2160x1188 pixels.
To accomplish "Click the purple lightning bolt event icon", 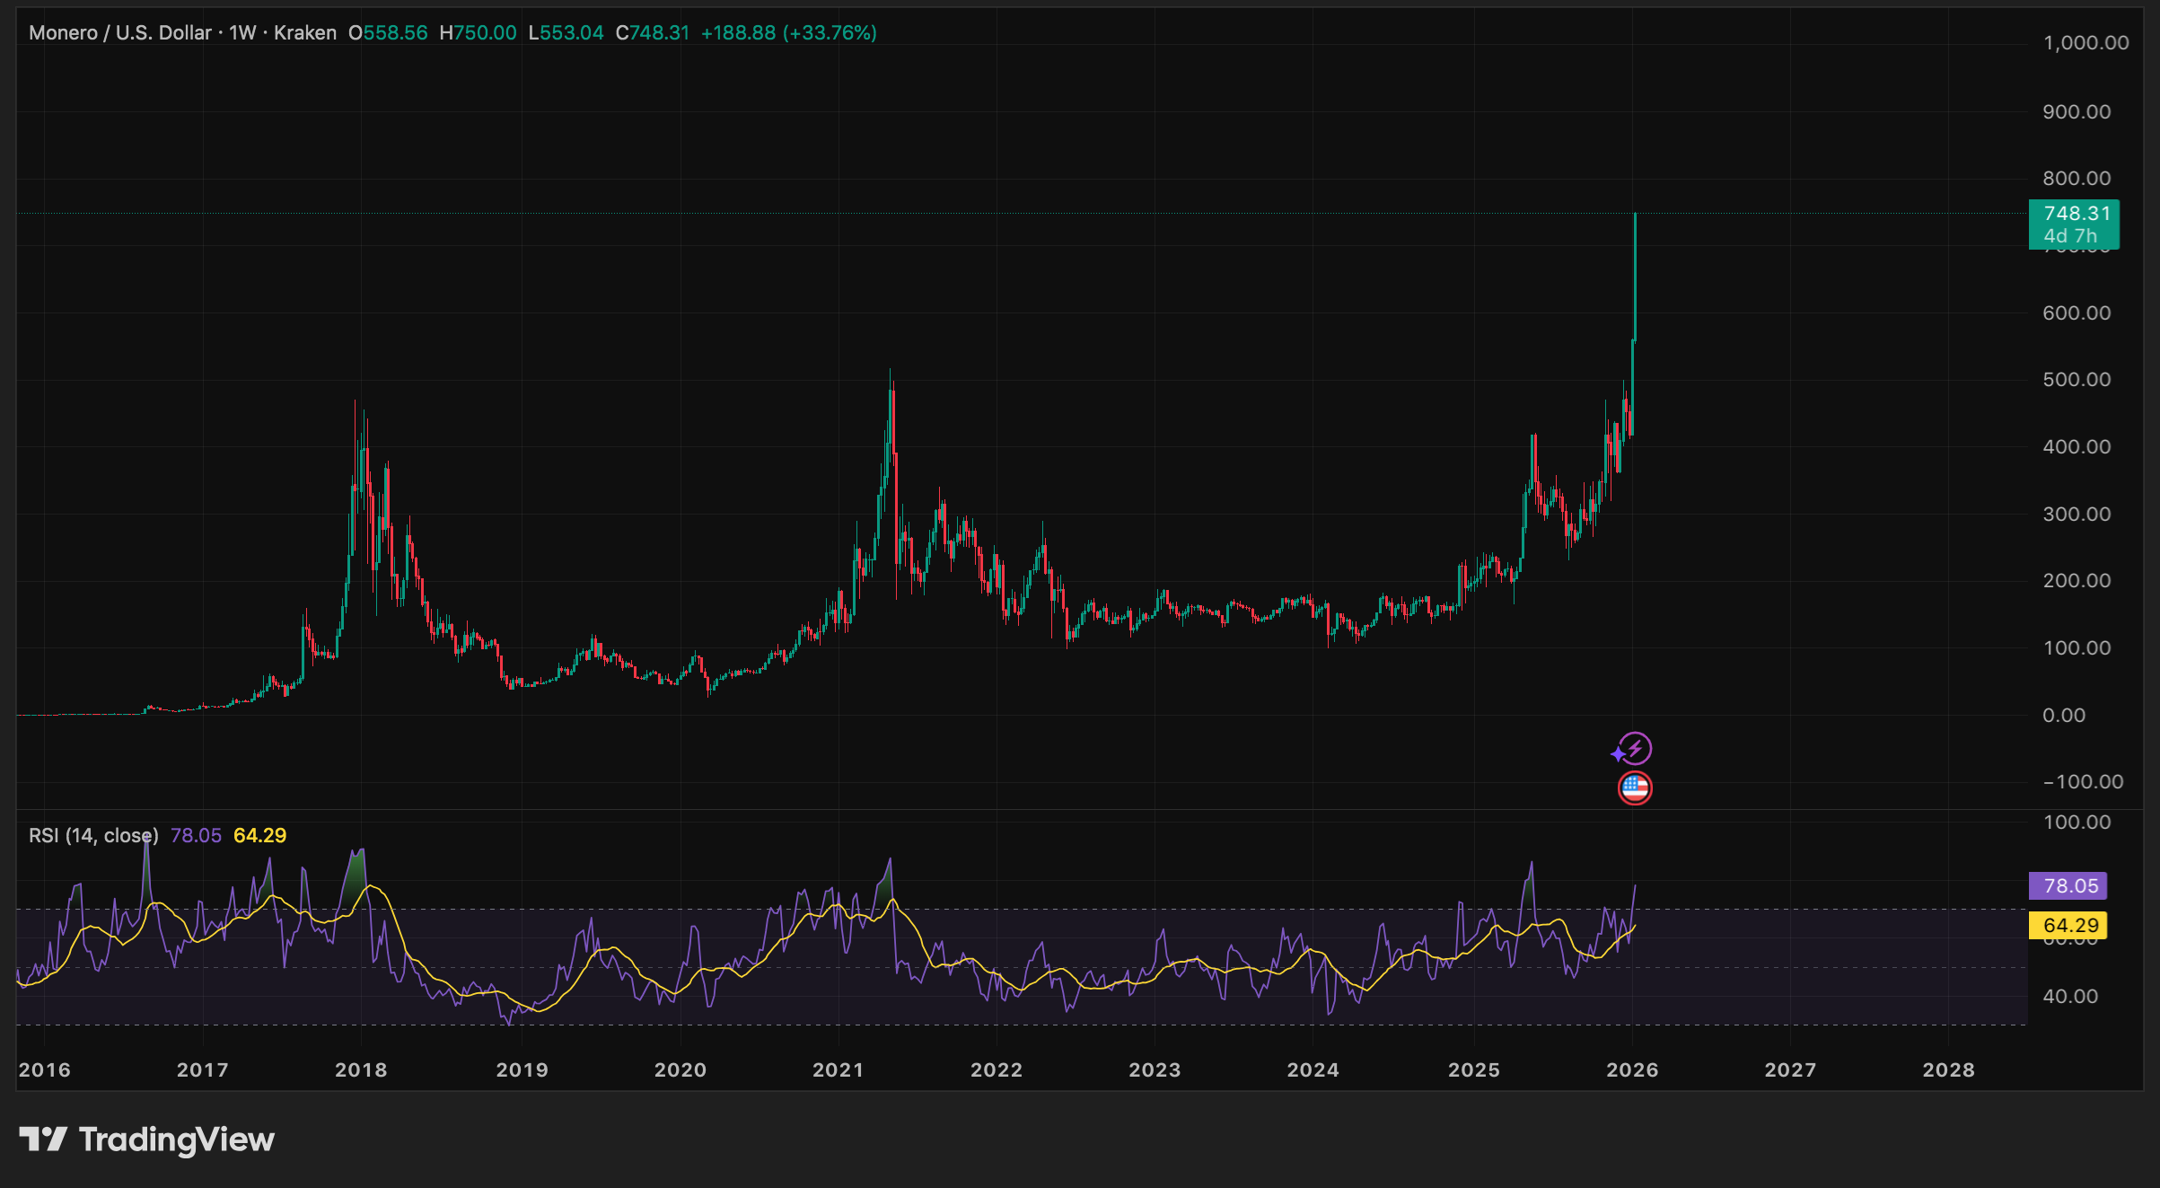I will [1634, 748].
